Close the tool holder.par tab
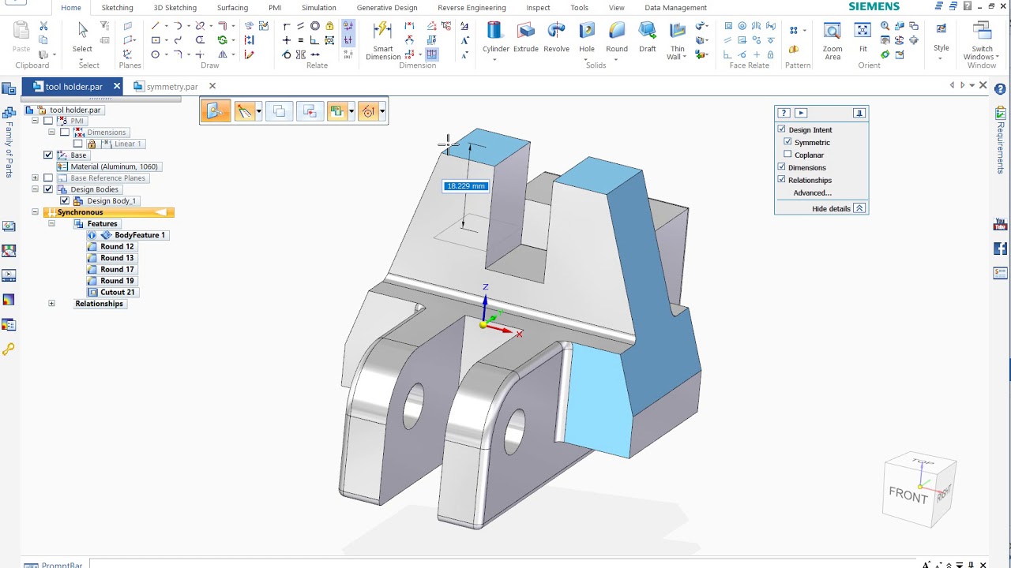1011x568 pixels. click(117, 86)
